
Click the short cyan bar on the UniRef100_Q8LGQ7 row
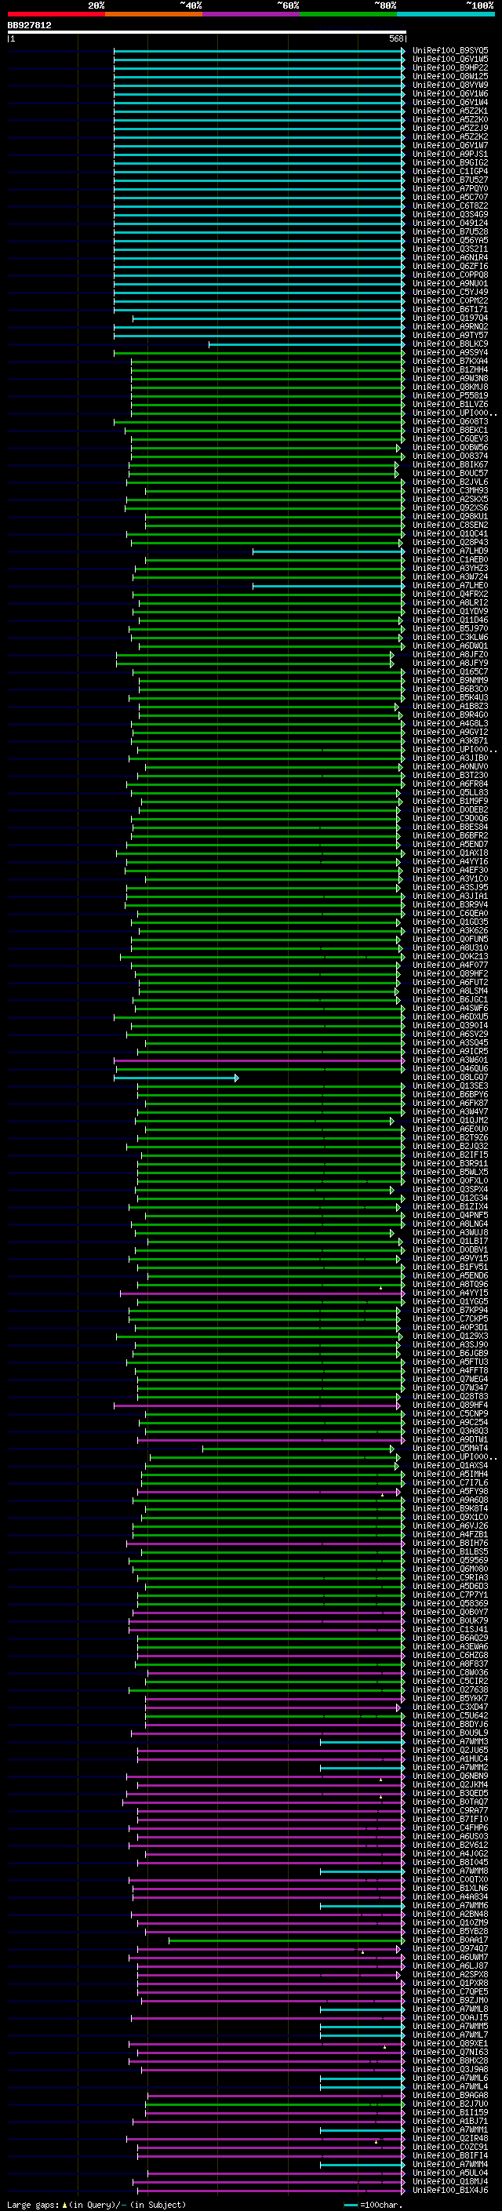(176, 1077)
